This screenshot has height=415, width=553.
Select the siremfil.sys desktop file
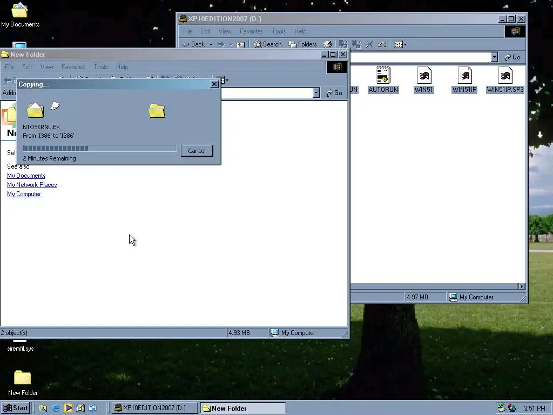(x=20, y=345)
